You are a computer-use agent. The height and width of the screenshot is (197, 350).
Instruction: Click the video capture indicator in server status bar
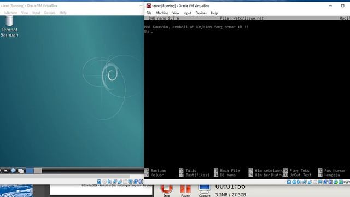(325, 182)
